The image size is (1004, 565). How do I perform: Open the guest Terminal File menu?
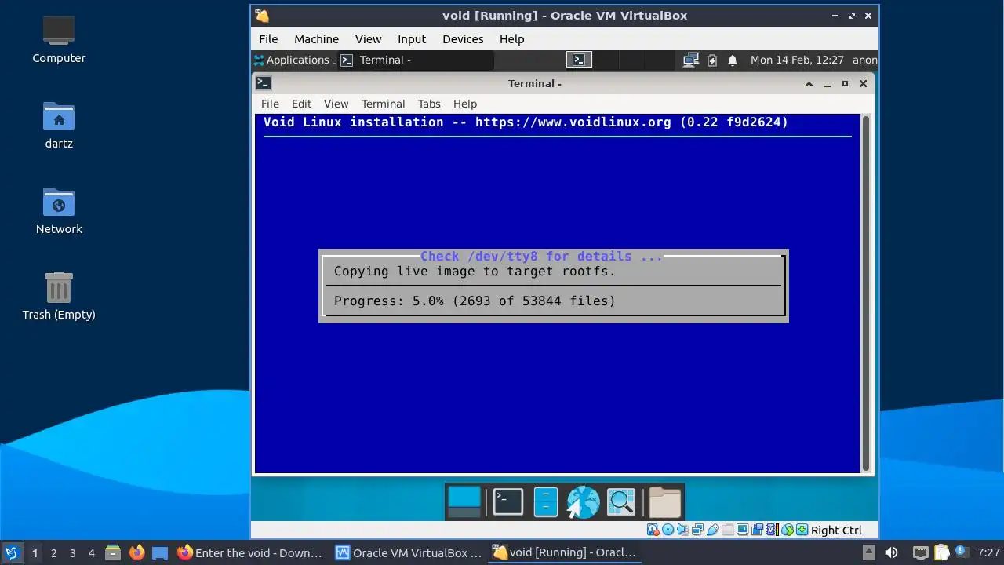270,104
